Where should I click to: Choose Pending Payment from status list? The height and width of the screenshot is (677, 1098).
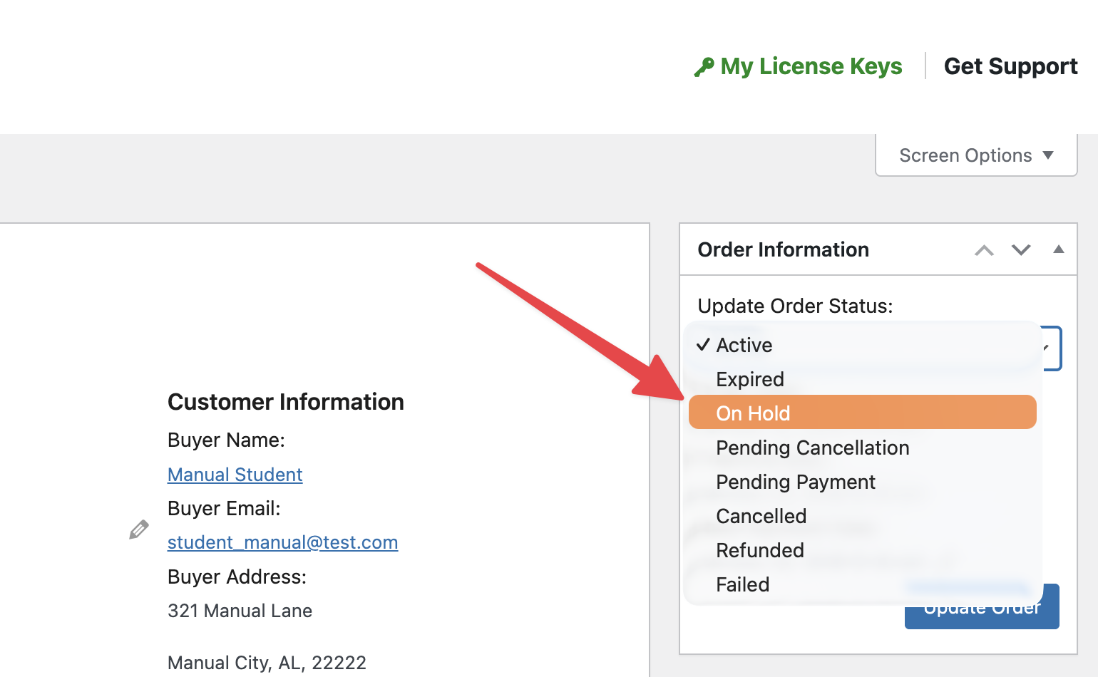(795, 482)
